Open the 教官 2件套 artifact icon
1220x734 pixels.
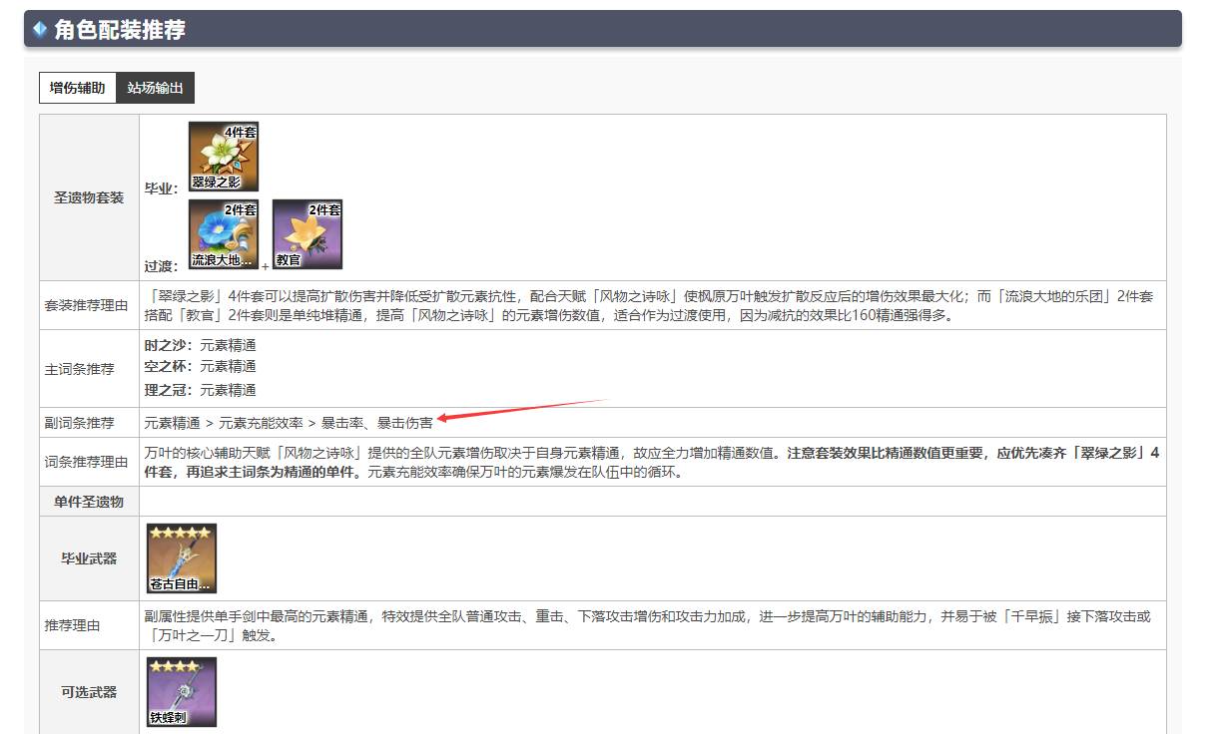pyautogui.click(x=306, y=232)
